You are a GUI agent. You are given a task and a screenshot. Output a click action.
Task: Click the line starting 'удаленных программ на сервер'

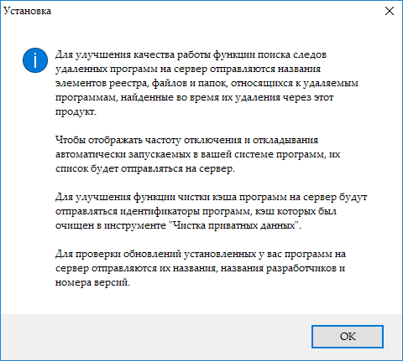(188, 69)
